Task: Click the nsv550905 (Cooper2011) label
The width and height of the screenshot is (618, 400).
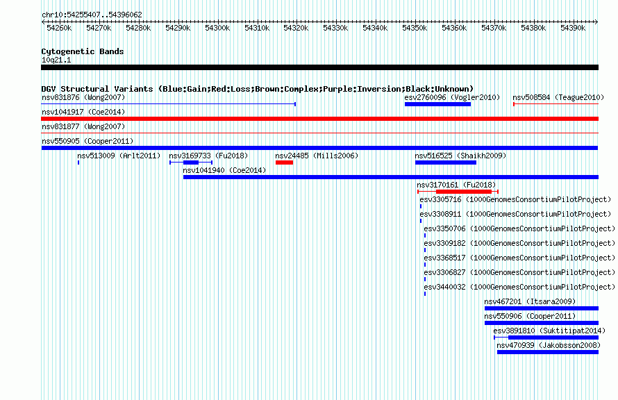Action: [x=87, y=141]
